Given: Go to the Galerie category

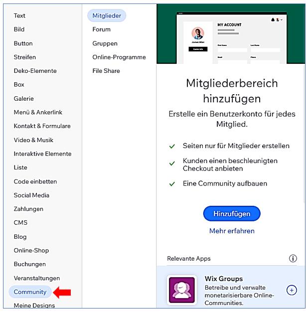Looking at the screenshot, I should click(23, 99).
